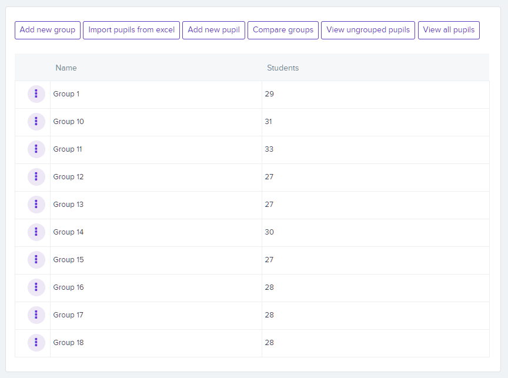
Task: Click View all pupils button
Action: pos(449,30)
